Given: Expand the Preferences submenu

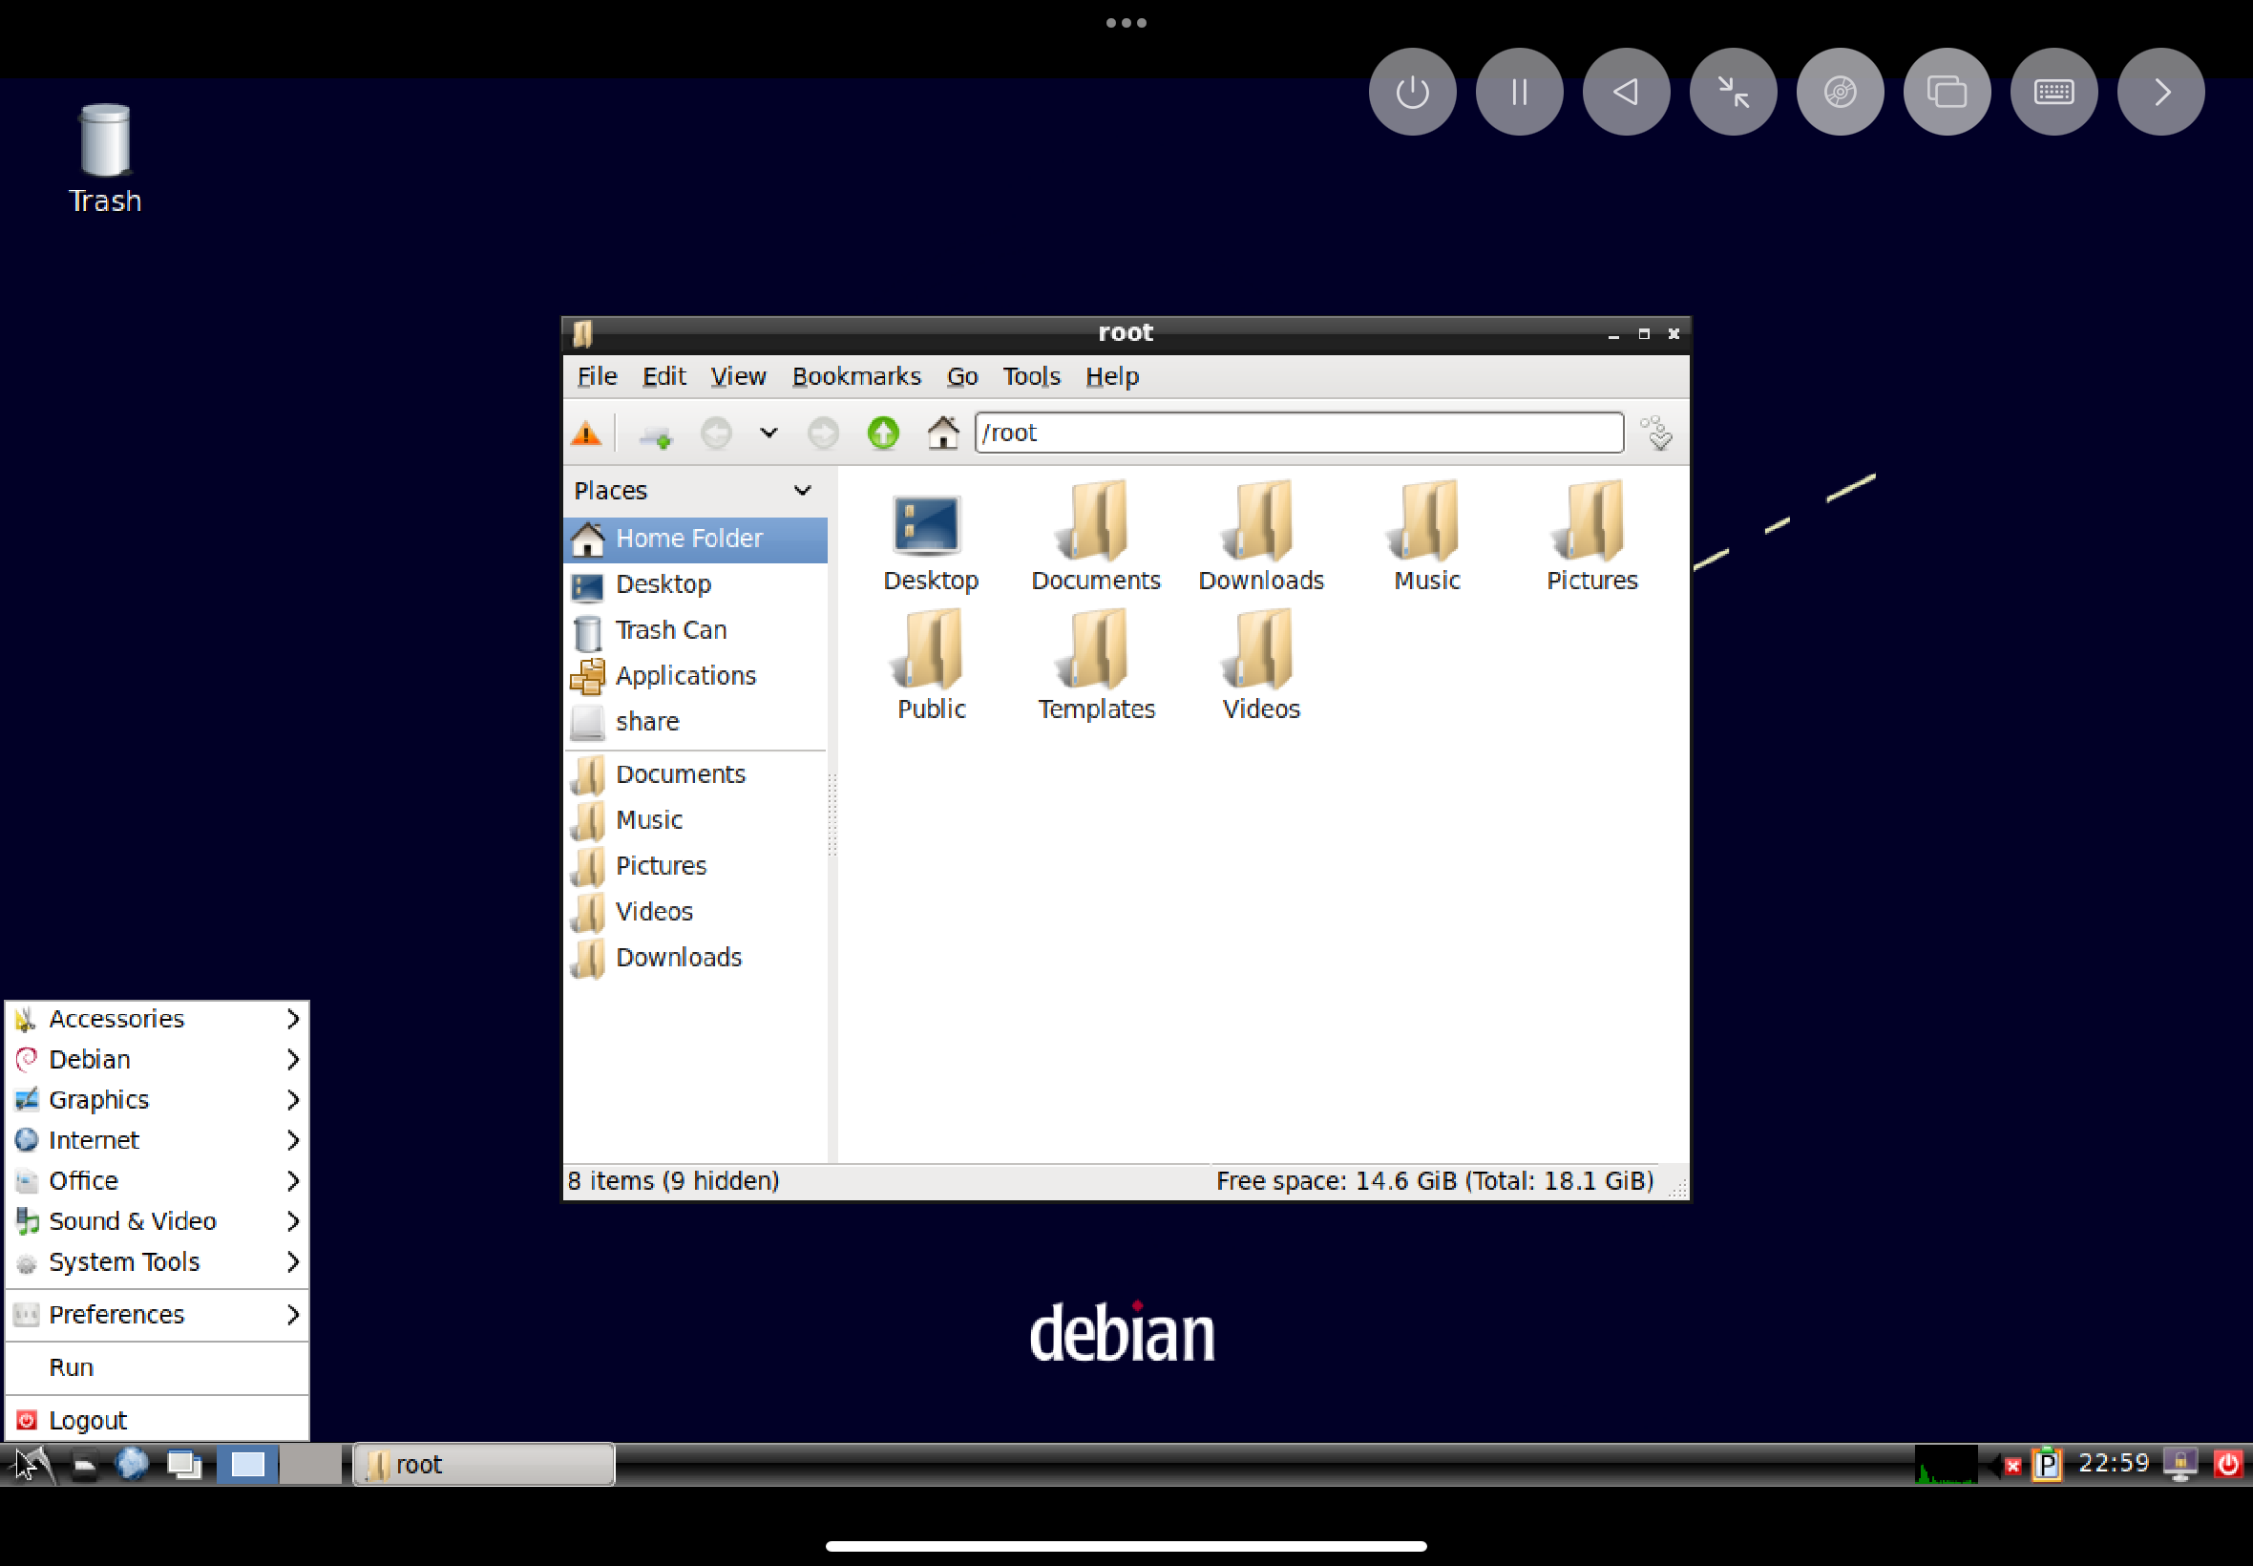Looking at the screenshot, I should click(157, 1315).
